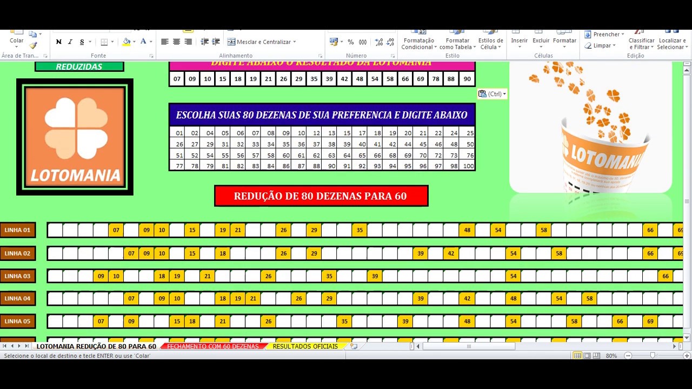692x389 pixels.
Task: Open Limpar clear menu
Action: (x=600, y=46)
